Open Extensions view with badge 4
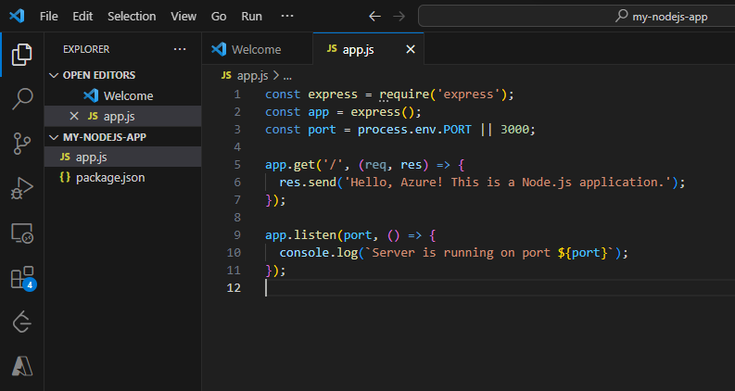 21,278
